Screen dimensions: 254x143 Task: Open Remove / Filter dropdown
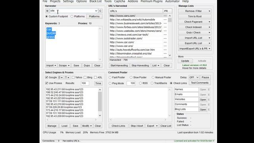(x=195, y=11)
